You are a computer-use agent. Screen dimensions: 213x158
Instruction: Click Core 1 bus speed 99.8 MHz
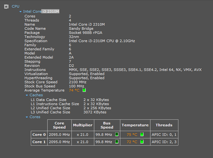pos(104,142)
